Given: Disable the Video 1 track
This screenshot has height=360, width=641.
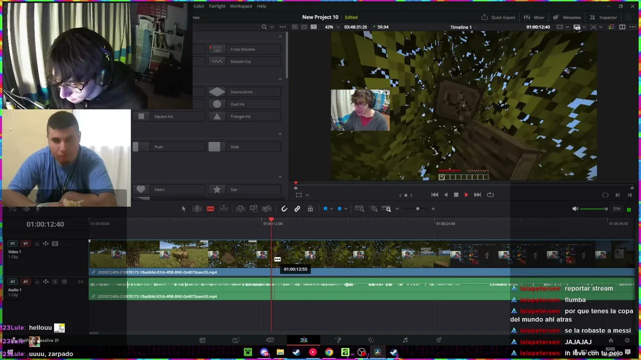Looking at the screenshot, I should [x=55, y=244].
